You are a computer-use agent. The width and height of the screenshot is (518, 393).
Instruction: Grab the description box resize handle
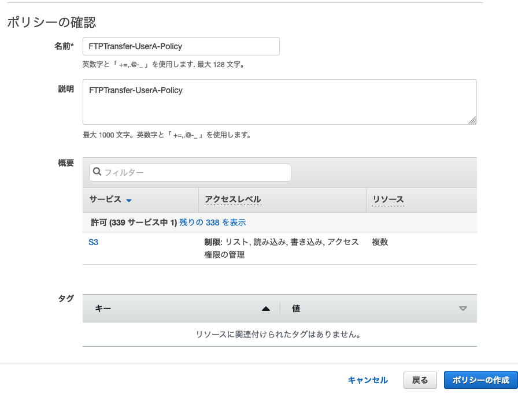pyautogui.click(x=472, y=120)
